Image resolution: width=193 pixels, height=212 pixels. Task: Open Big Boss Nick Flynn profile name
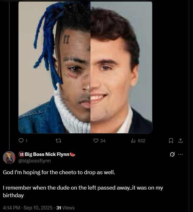pos(47,154)
